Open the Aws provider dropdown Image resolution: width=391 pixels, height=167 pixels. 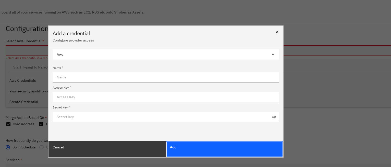[x=166, y=54]
